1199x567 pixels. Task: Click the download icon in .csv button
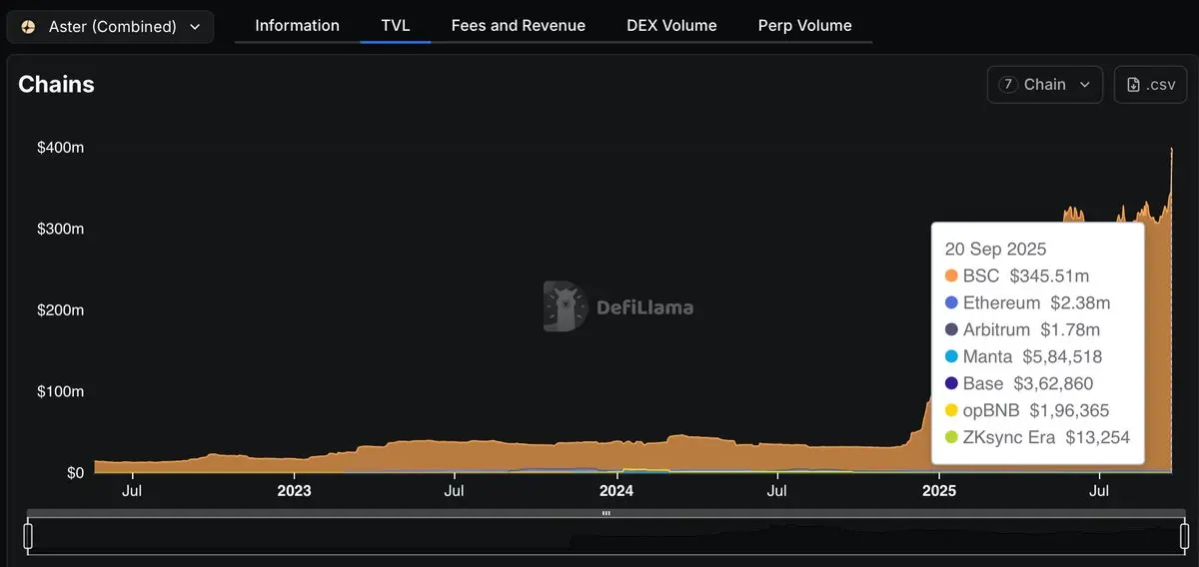(1133, 85)
